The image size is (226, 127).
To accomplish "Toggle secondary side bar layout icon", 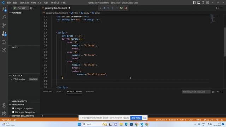I will tap(203, 2).
